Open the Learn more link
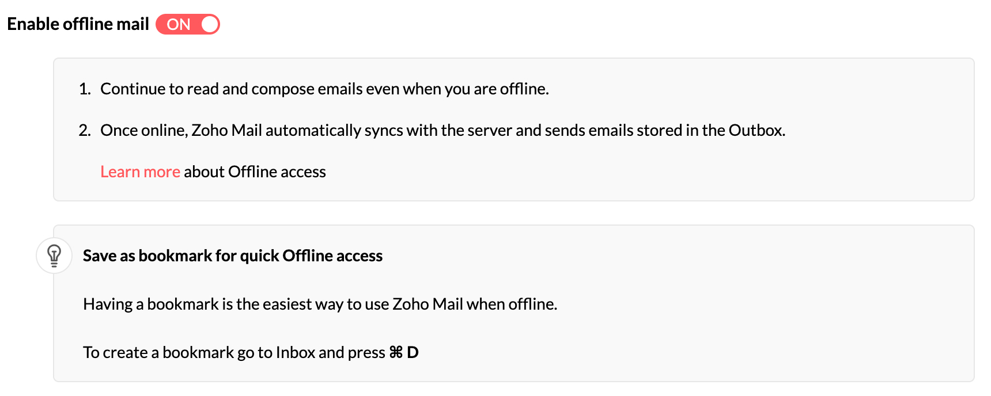Screen dimensions: 991x396 pyautogui.click(x=140, y=172)
